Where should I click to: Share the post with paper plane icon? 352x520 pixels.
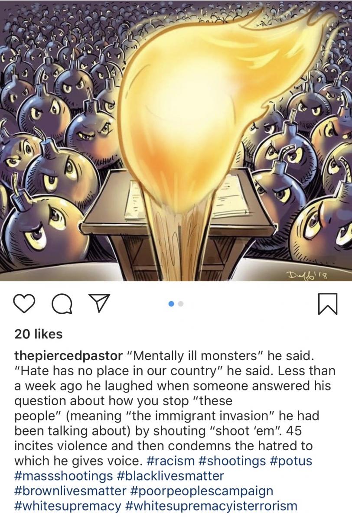click(x=98, y=304)
